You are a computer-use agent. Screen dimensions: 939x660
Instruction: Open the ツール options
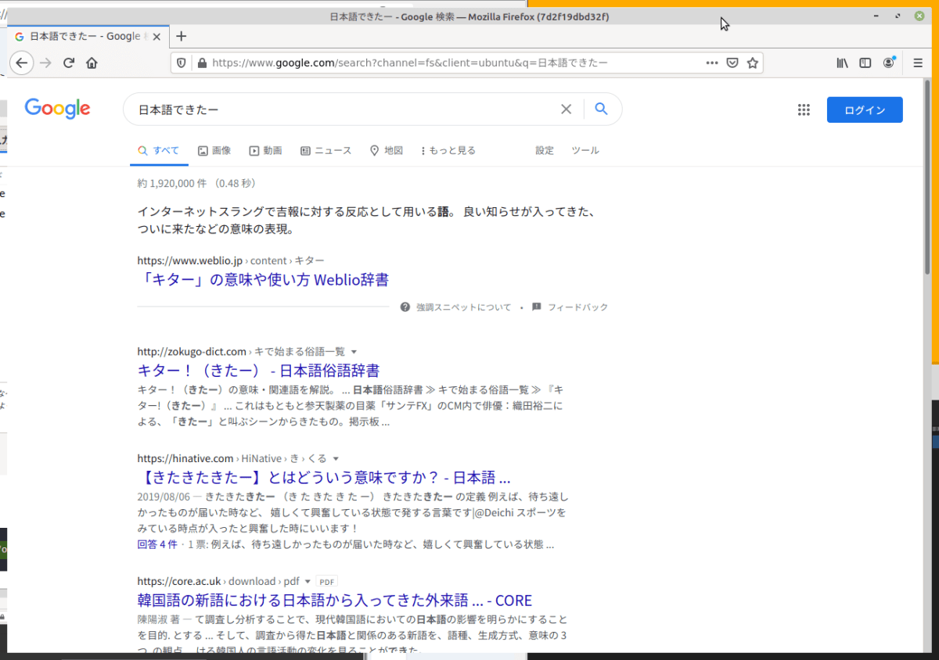pos(585,150)
